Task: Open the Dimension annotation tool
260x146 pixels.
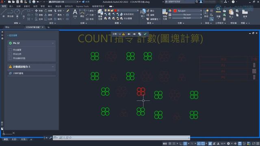Action: click(x=82, y=13)
